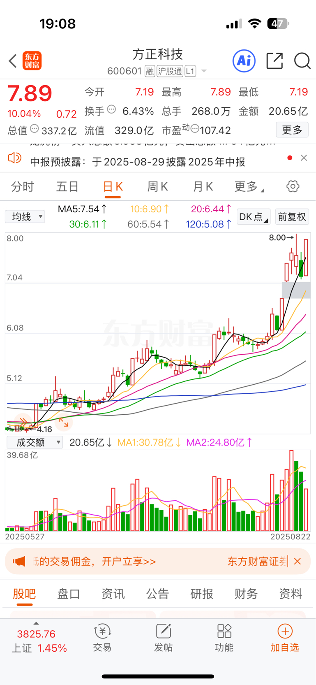
Task: Open the 成交额 indicator dropdown
Action: tap(35, 442)
